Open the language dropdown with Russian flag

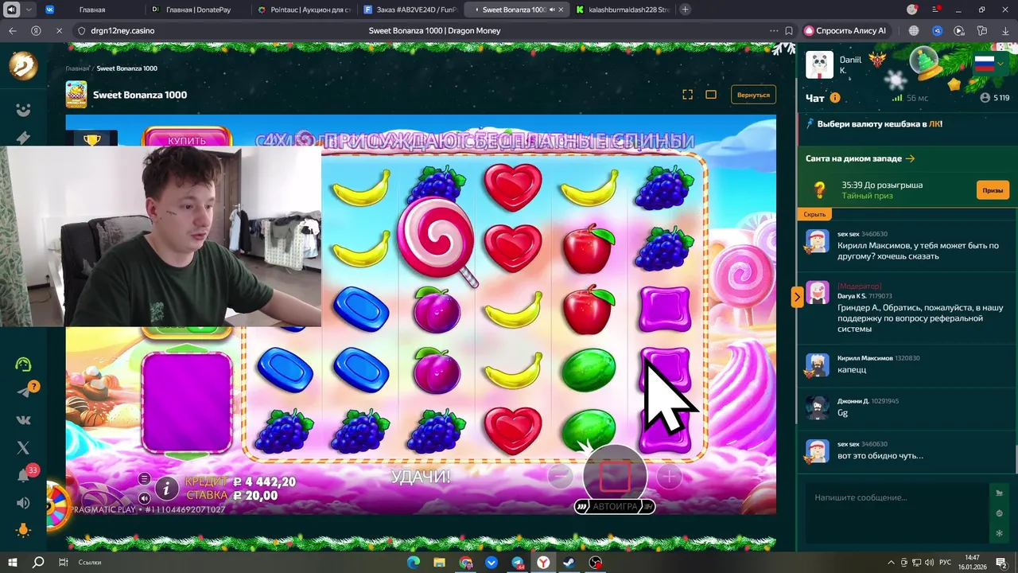tap(990, 64)
